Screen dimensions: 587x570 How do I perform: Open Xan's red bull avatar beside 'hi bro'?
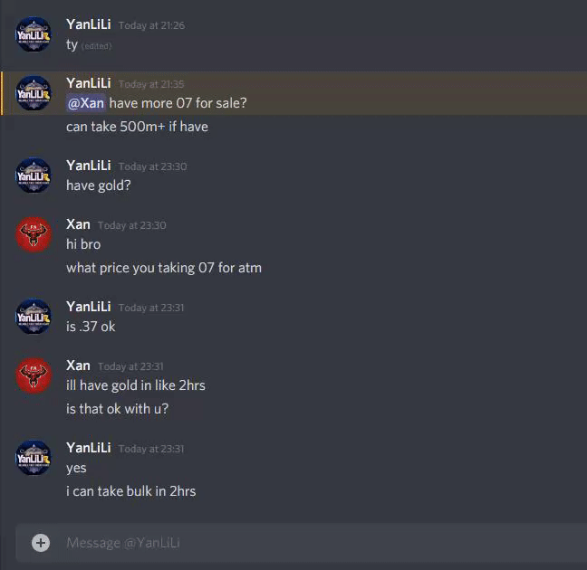point(34,234)
